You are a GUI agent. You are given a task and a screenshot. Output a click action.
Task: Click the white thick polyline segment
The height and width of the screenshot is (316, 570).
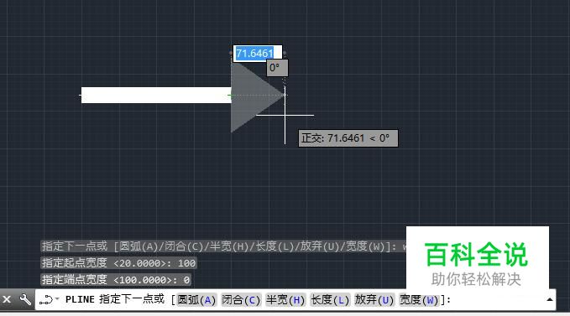pyautogui.click(x=156, y=95)
